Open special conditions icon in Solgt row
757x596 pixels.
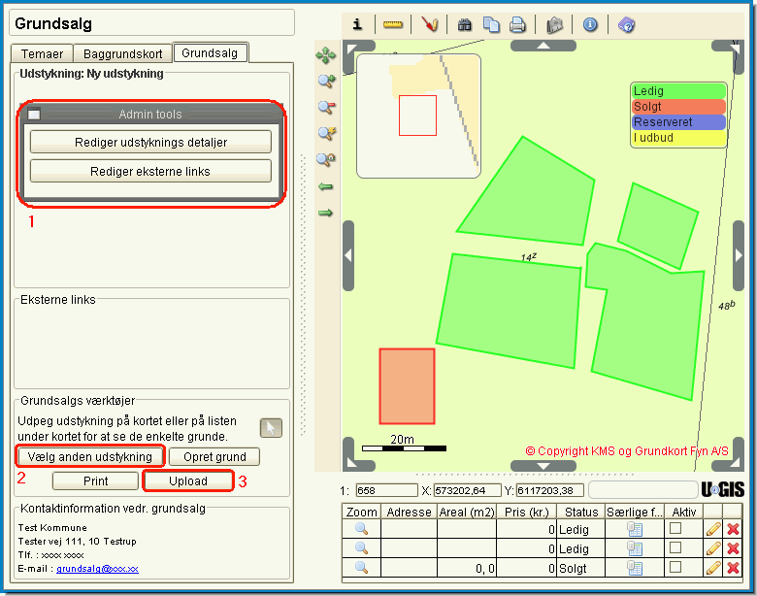click(x=635, y=568)
